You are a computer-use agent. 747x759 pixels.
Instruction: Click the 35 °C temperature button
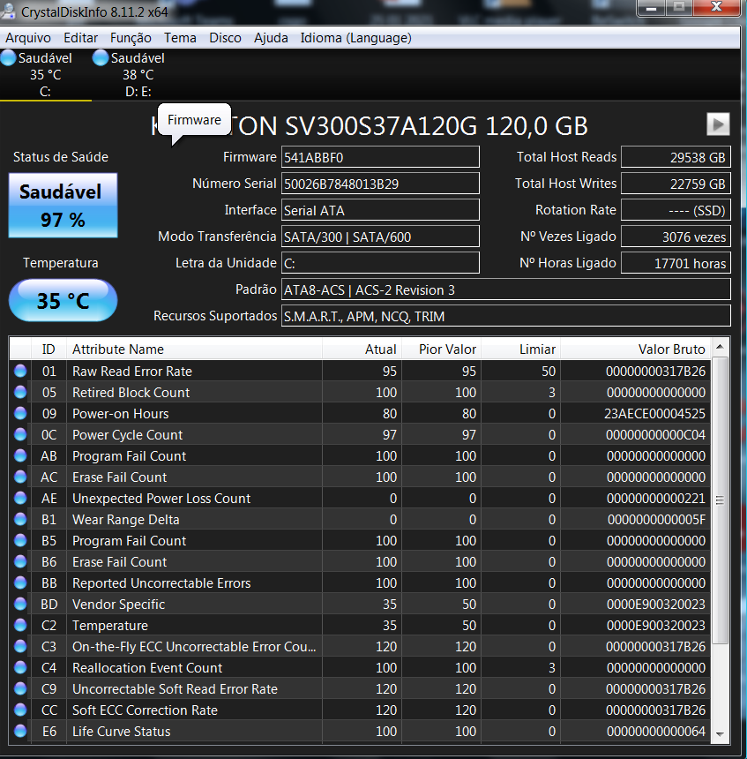[x=63, y=300]
